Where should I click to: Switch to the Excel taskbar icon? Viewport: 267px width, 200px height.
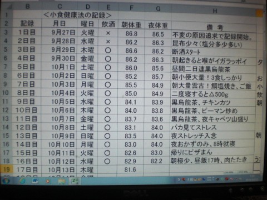click(x=75, y=181)
